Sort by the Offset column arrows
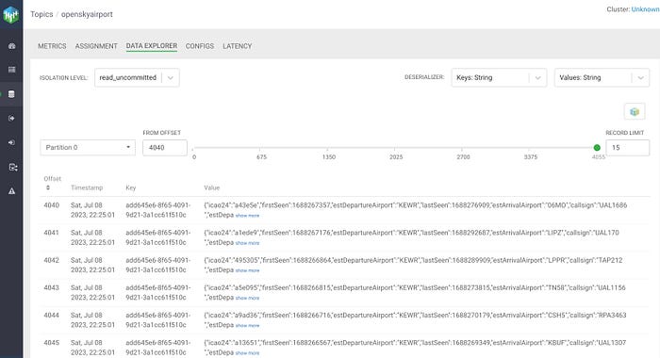Screen dimensions: 660x358 [48, 187]
